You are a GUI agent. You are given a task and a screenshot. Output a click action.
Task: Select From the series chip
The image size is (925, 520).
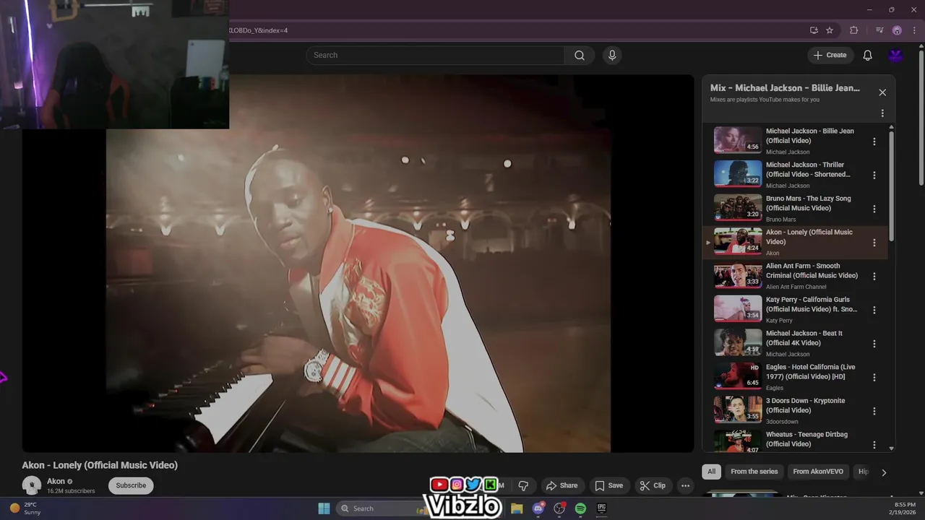754,472
